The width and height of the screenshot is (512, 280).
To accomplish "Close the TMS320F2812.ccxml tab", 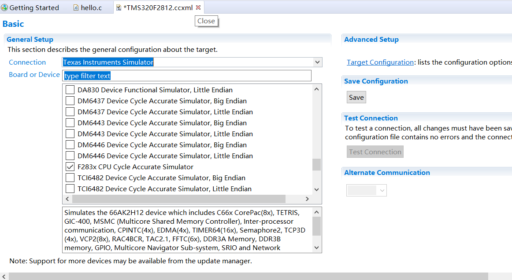I will pyautogui.click(x=198, y=7).
